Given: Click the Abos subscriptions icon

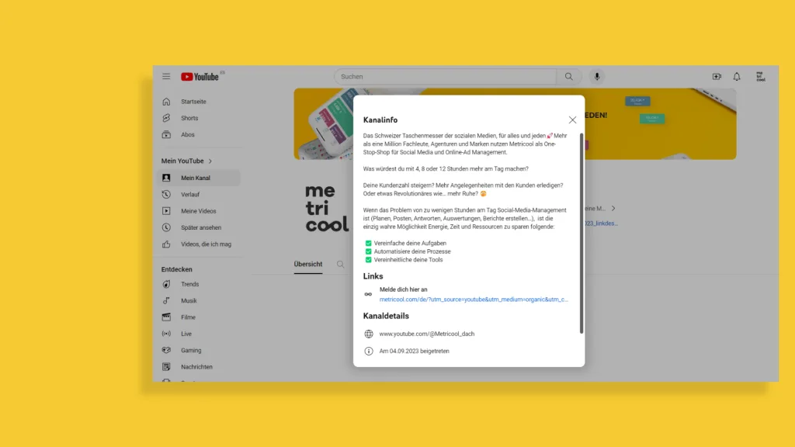Looking at the screenshot, I should pos(166,135).
